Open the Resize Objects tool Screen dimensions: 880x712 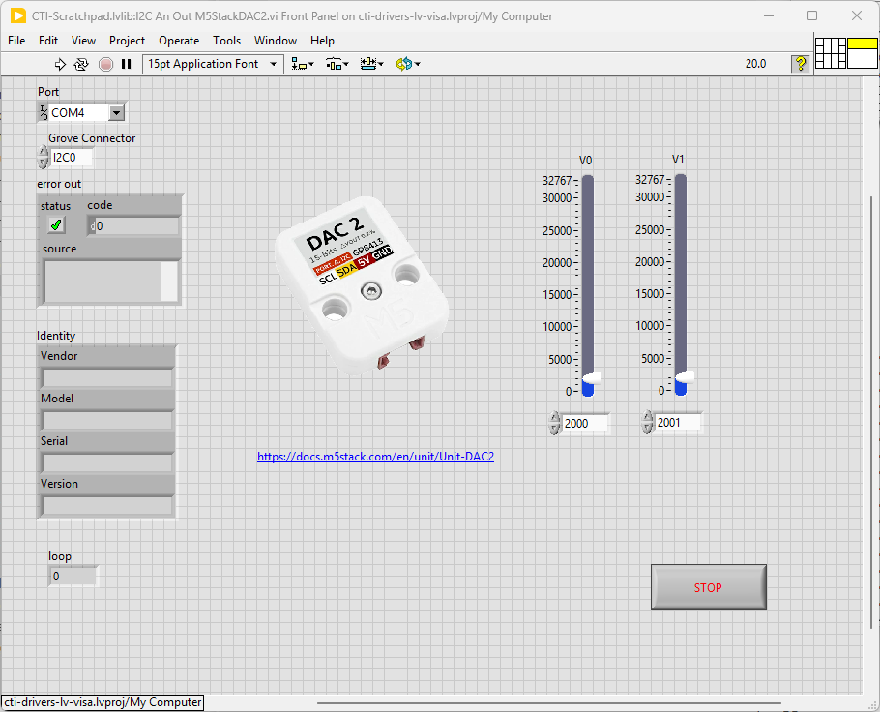pos(370,64)
